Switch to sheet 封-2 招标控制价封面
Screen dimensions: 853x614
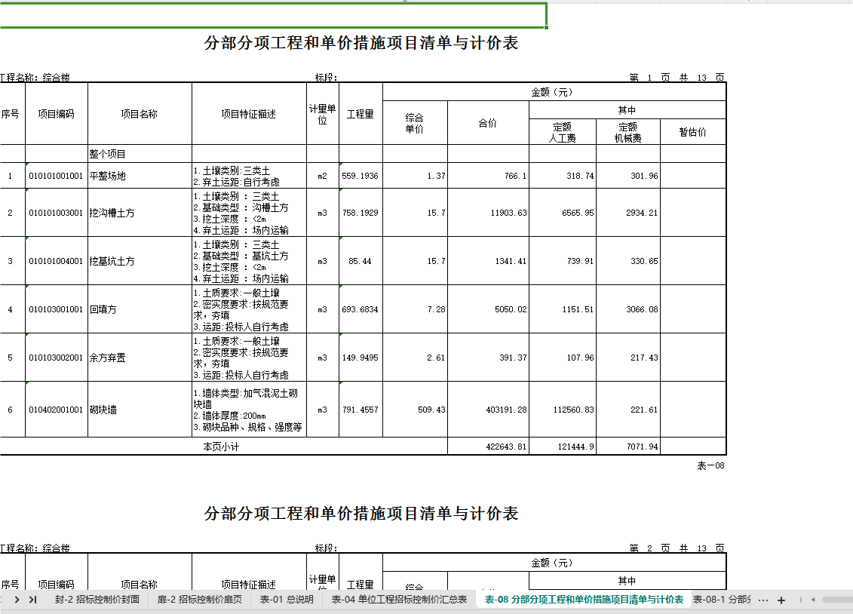pyautogui.click(x=97, y=600)
